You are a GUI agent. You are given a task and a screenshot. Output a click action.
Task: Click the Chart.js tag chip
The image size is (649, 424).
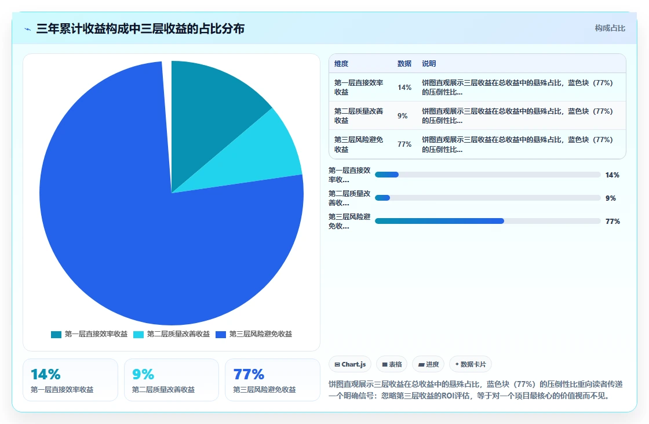pyautogui.click(x=350, y=364)
